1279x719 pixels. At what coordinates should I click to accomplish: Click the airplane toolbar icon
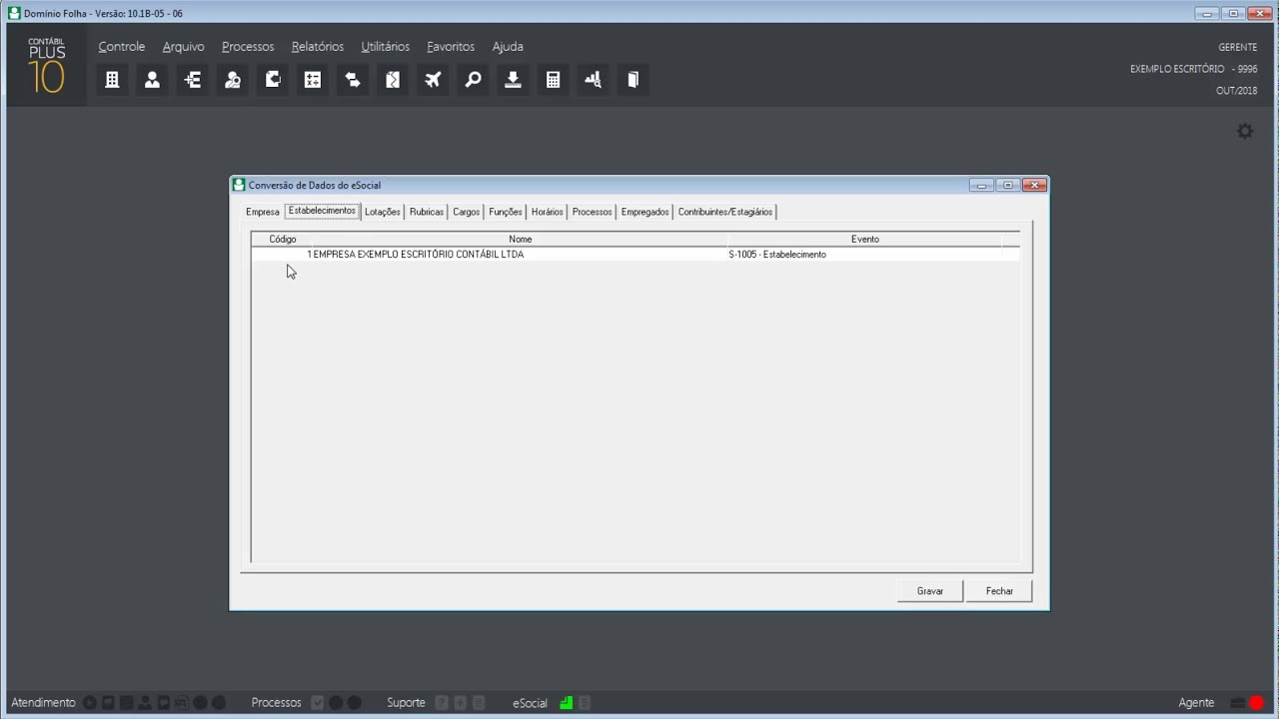click(x=433, y=80)
